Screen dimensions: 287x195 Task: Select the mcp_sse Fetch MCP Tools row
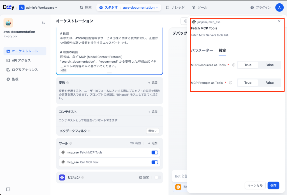coord(110,152)
